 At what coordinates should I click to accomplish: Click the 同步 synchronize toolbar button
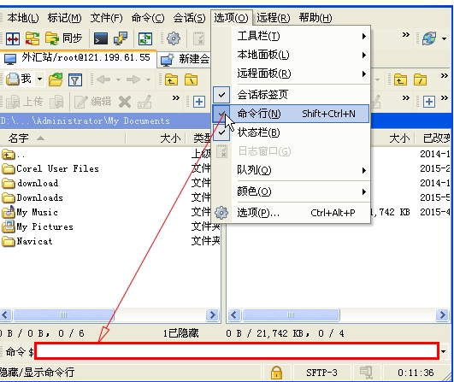pyautogui.click(x=64, y=38)
